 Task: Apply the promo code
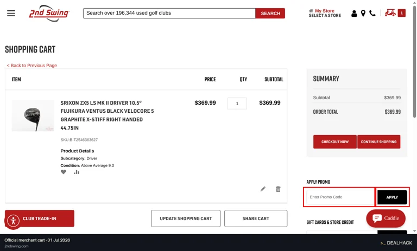[392, 197]
